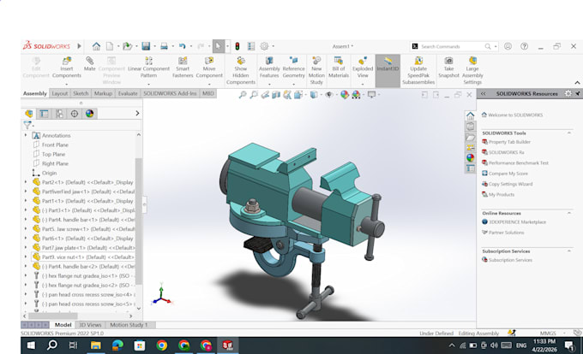
Task: Expand the FeatureManager panel chevron
Action: [x=137, y=114]
